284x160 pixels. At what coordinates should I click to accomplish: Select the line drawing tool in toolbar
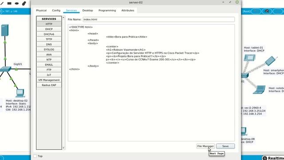coord(2,3)
